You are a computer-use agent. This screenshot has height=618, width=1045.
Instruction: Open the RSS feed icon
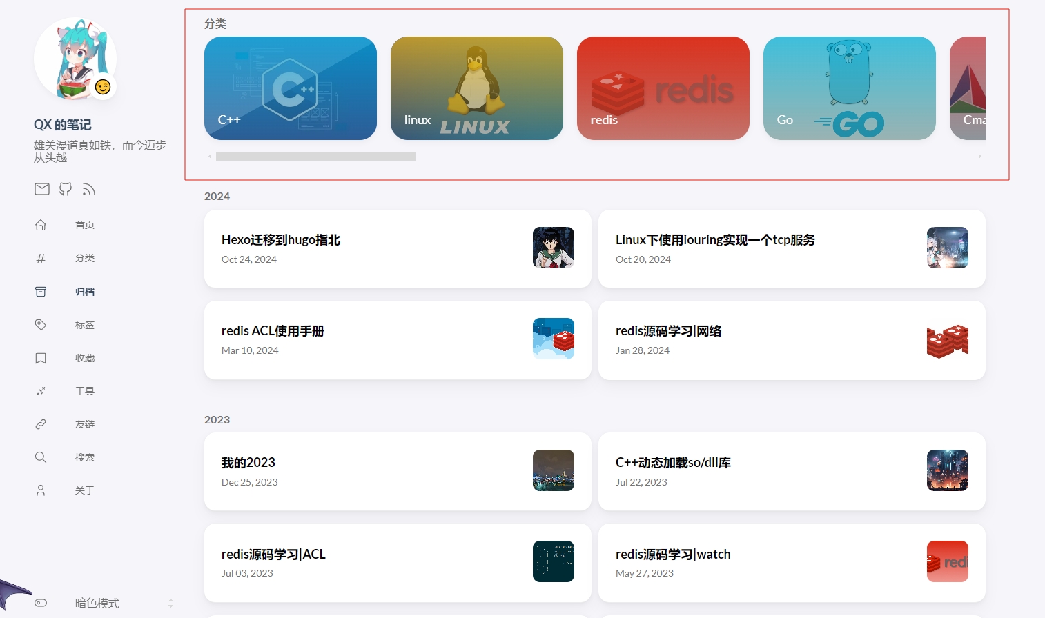[88, 189]
